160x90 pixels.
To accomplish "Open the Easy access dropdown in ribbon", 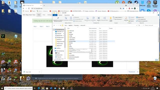I will (118, 19).
